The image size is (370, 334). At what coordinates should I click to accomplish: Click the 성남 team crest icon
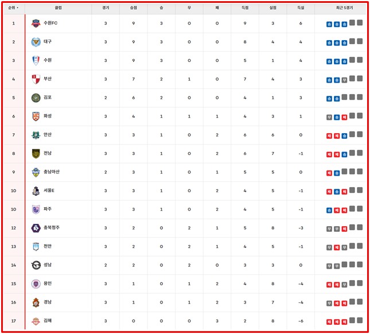click(36, 265)
